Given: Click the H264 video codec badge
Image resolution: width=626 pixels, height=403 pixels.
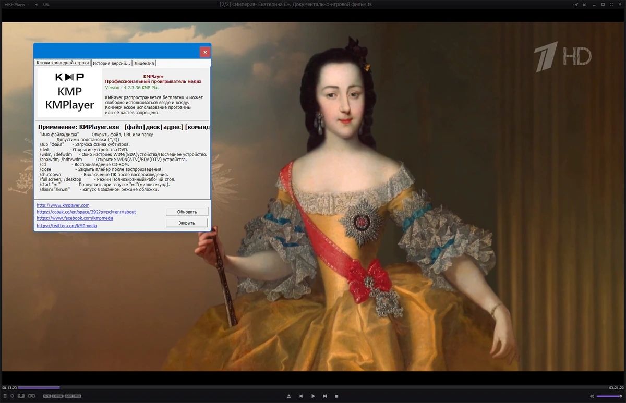Looking at the screenshot, I should (x=57, y=396).
